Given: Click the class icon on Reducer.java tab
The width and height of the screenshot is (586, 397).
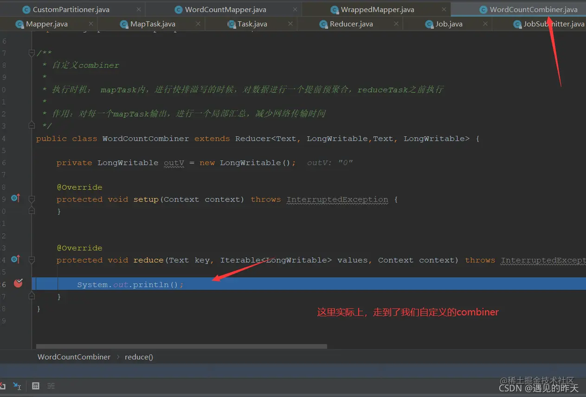Looking at the screenshot, I should pyautogui.click(x=323, y=25).
